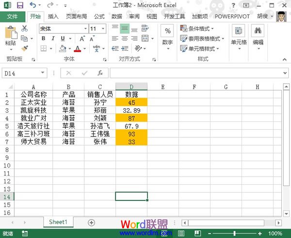This screenshot has height=238, width=291.
Task: Open the font name dropdown (宋体)
Action: pyautogui.click(x=85, y=29)
